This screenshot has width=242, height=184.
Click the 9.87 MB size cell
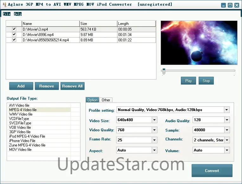(98, 35)
